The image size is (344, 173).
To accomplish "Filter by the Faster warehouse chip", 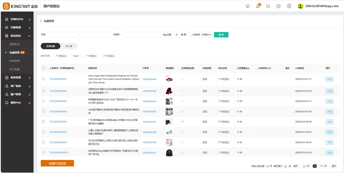I will point(76,56).
